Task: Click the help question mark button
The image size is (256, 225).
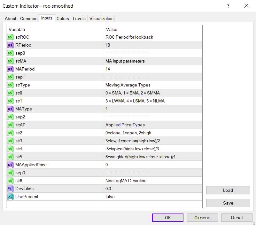Action: [x=228, y=6]
